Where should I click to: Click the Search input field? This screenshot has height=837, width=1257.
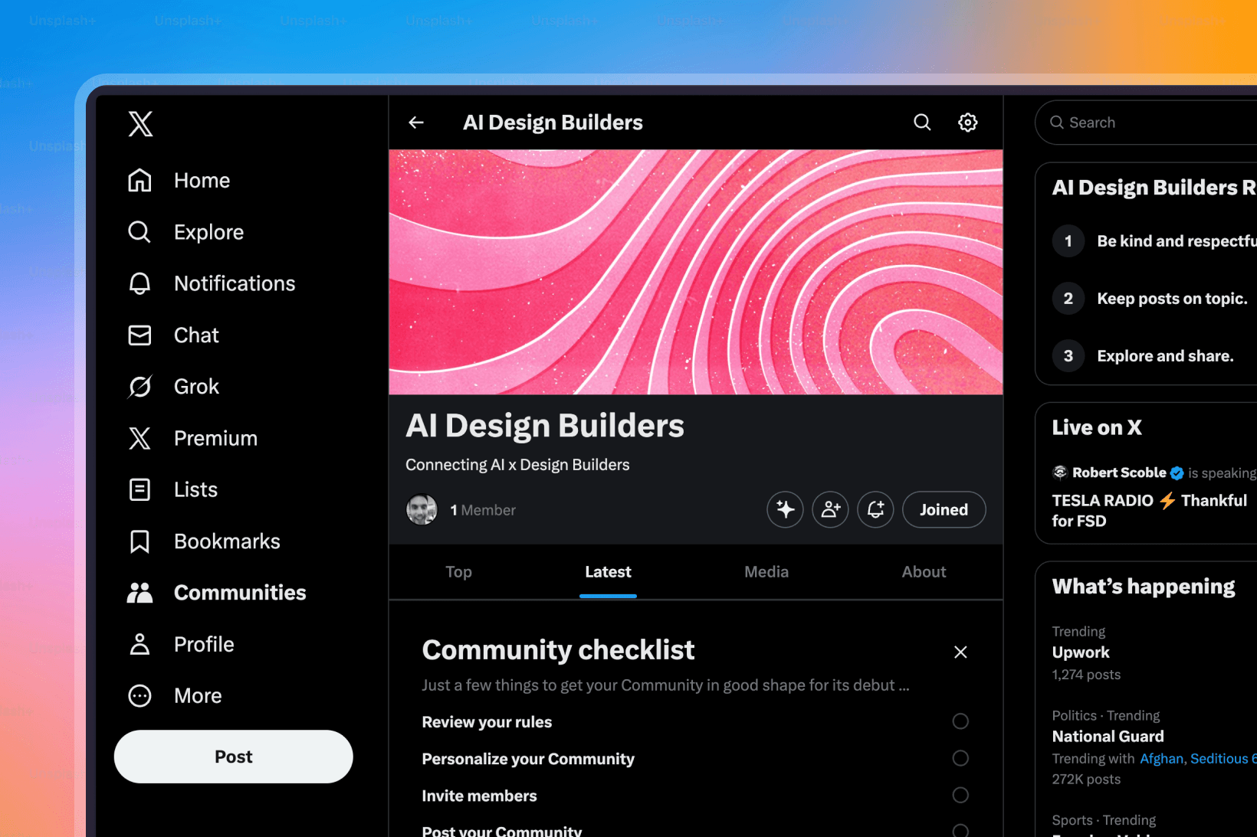pyautogui.click(x=1142, y=122)
